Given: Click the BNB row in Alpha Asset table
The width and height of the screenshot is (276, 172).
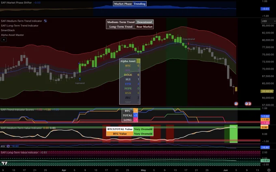Looking at the screenshot, I should [130, 93].
